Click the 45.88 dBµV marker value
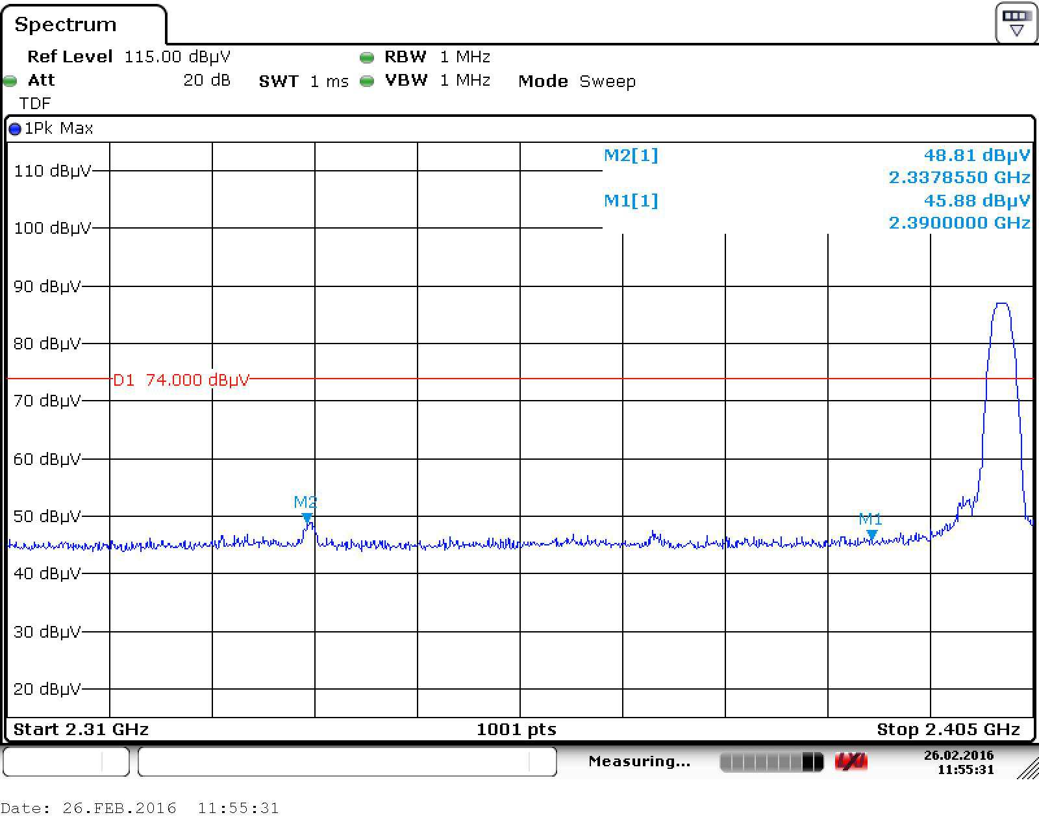 coord(977,201)
